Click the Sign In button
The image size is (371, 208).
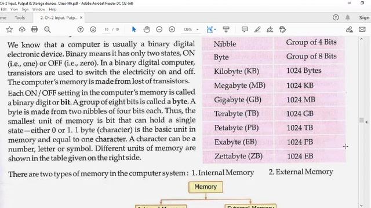pyautogui.click(x=364, y=17)
